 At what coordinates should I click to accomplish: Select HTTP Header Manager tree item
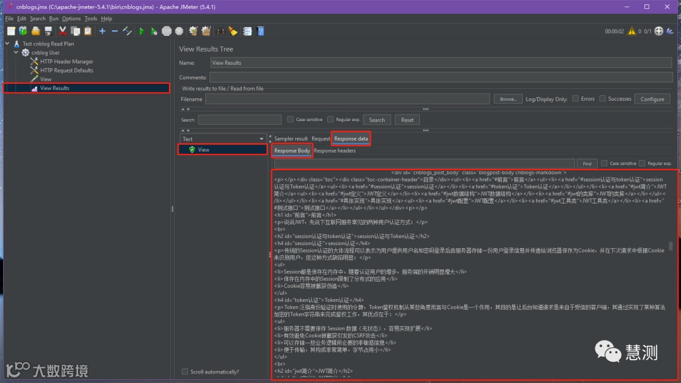point(66,62)
